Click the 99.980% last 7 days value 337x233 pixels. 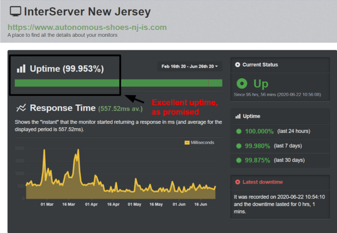point(258,146)
